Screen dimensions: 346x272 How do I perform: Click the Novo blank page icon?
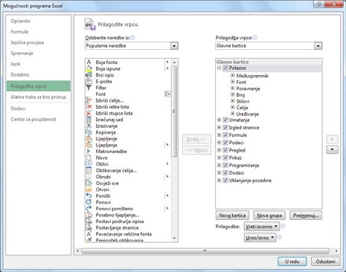tap(89, 158)
